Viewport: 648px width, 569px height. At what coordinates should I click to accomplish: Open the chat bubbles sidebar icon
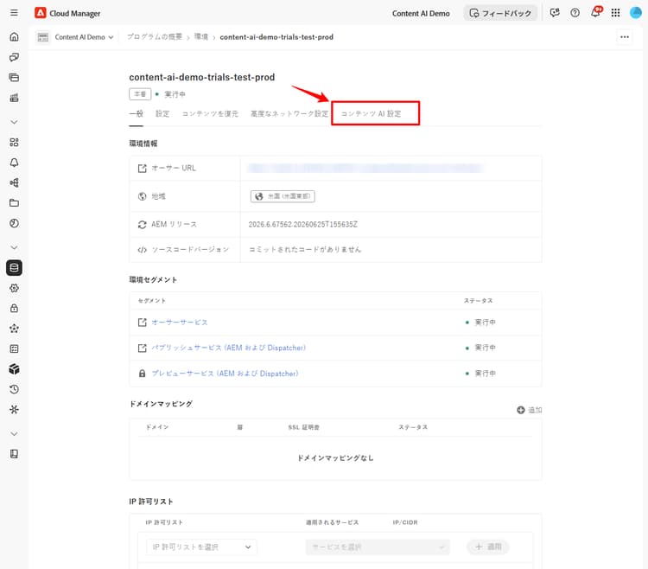[x=14, y=57]
